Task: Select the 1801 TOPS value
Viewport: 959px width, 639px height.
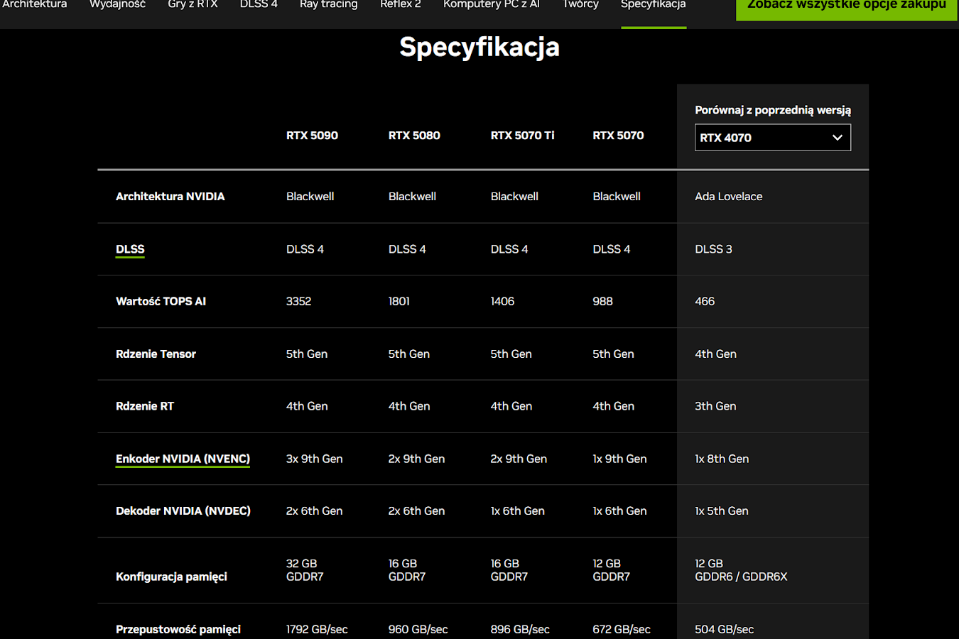Action: (399, 301)
